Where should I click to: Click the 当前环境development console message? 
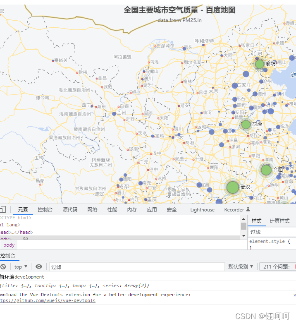click(22, 277)
